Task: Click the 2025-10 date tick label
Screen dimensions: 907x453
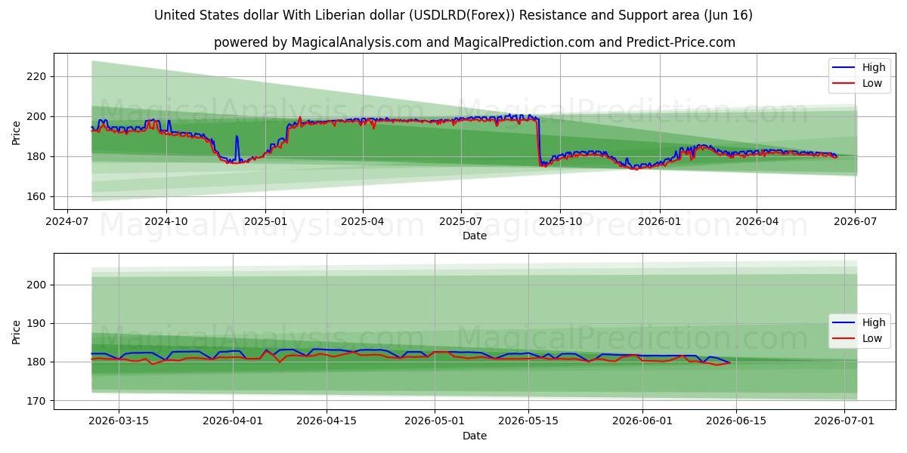Action: [x=560, y=222]
